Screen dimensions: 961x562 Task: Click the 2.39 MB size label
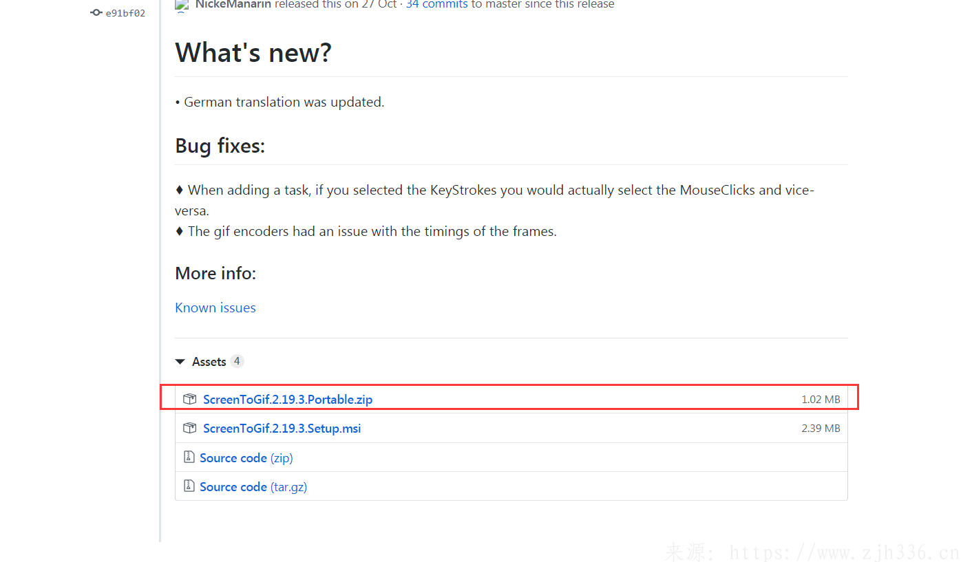coord(821,429)
